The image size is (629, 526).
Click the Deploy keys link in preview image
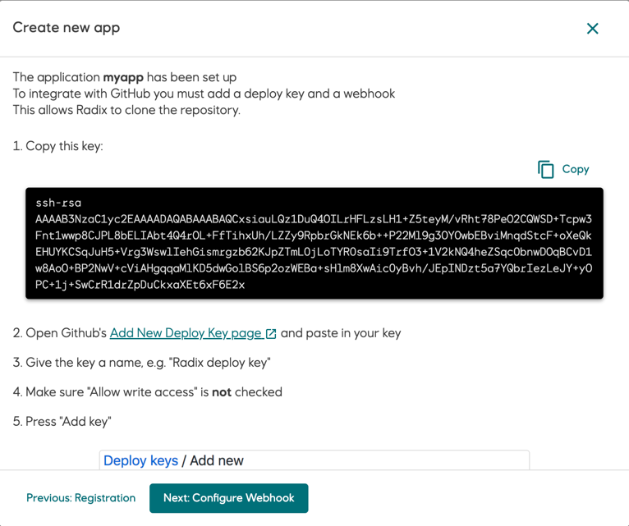(140, 460)
